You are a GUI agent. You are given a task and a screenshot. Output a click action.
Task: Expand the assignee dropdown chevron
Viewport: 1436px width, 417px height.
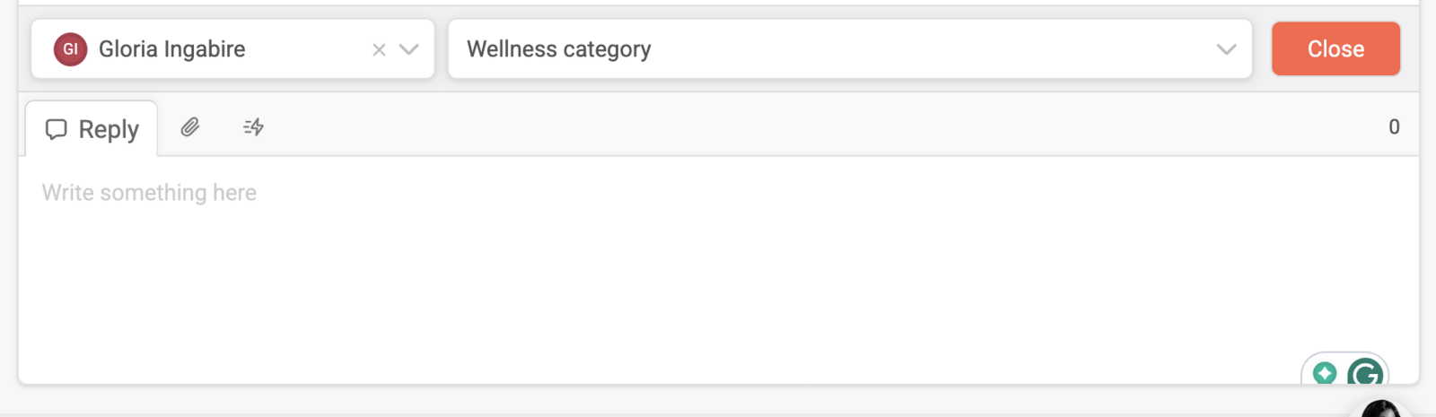pyautogui.click(x=409, y=49)
